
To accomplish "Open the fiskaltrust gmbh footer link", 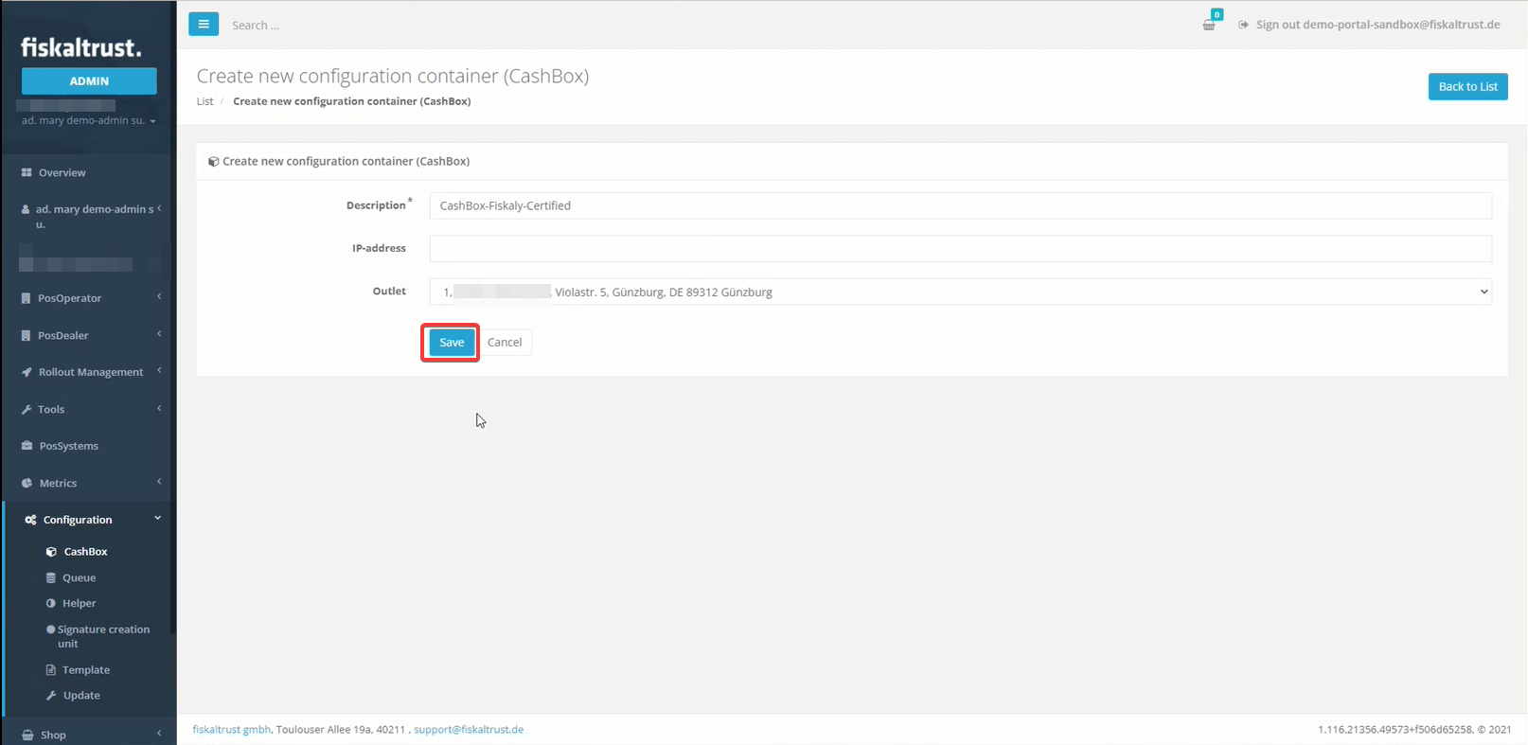I will click(x=231, y=730).
